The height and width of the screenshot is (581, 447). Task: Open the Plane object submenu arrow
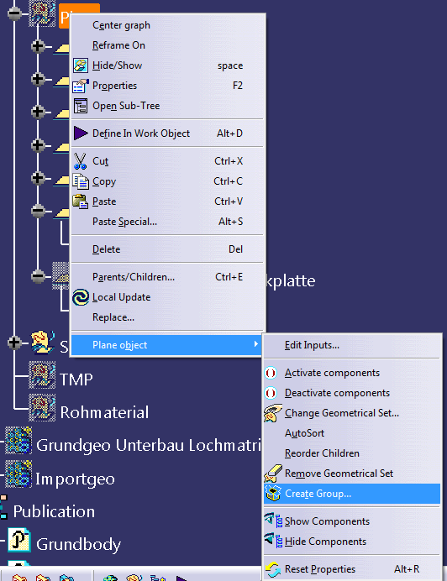(x=255, y=344)
